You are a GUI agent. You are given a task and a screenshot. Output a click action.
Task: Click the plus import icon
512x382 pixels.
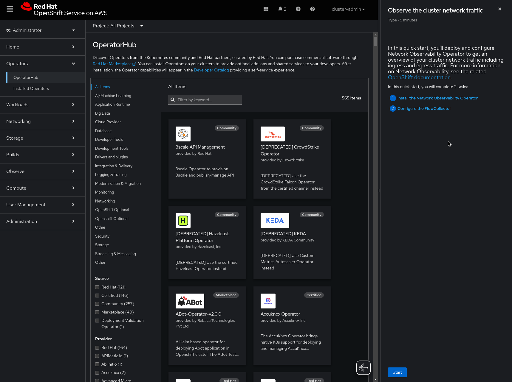(298, 9)
